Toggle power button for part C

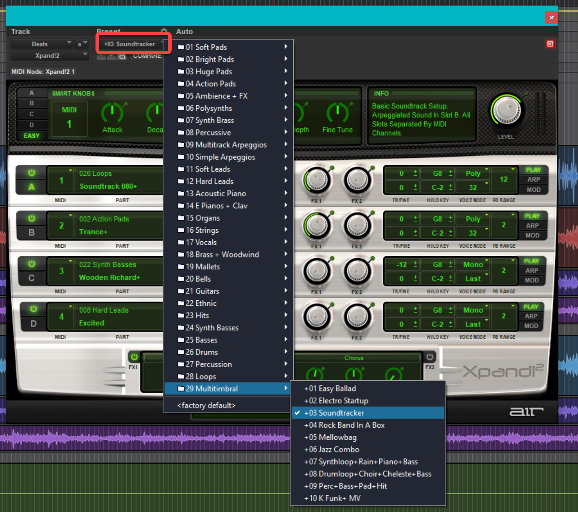(x=32, y=264)
